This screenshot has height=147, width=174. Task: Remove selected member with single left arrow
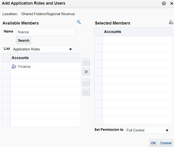coord(86,82)
